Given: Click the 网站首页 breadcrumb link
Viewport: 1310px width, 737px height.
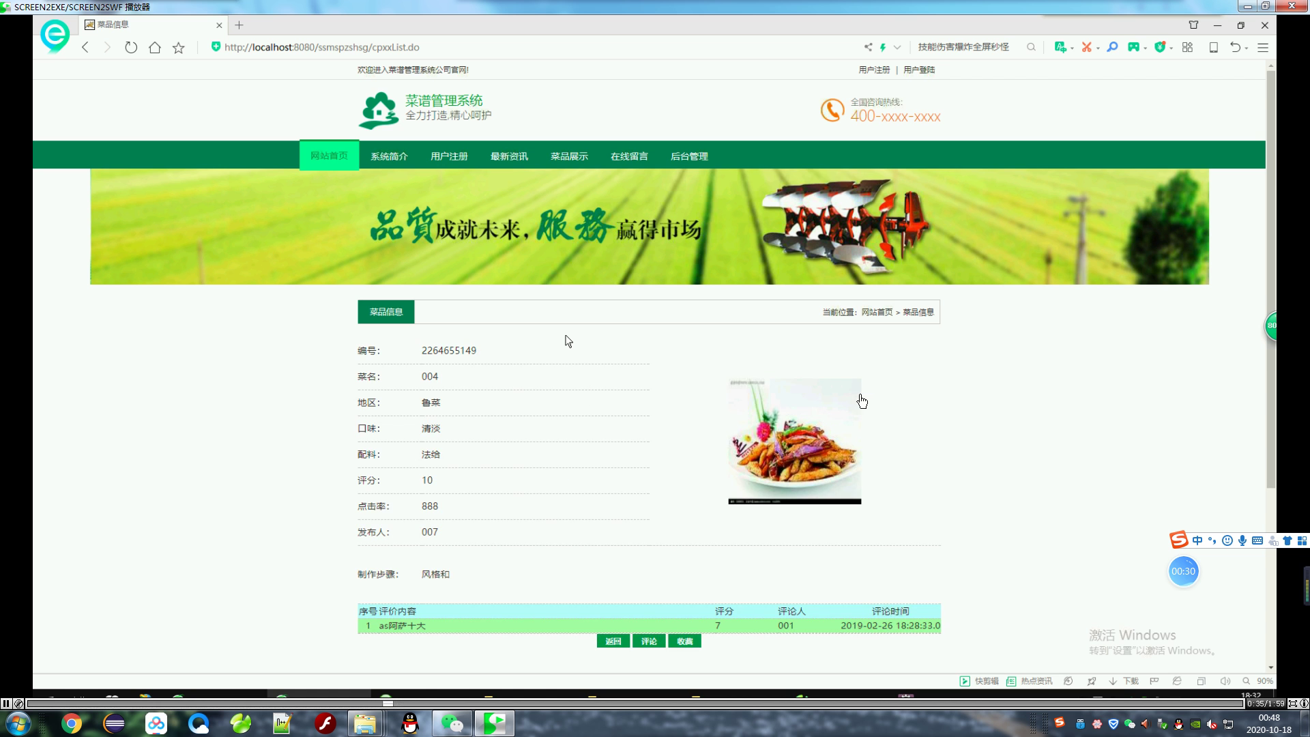Looking at the screenshot, I should pyautogui.click(x=877, y=312).
